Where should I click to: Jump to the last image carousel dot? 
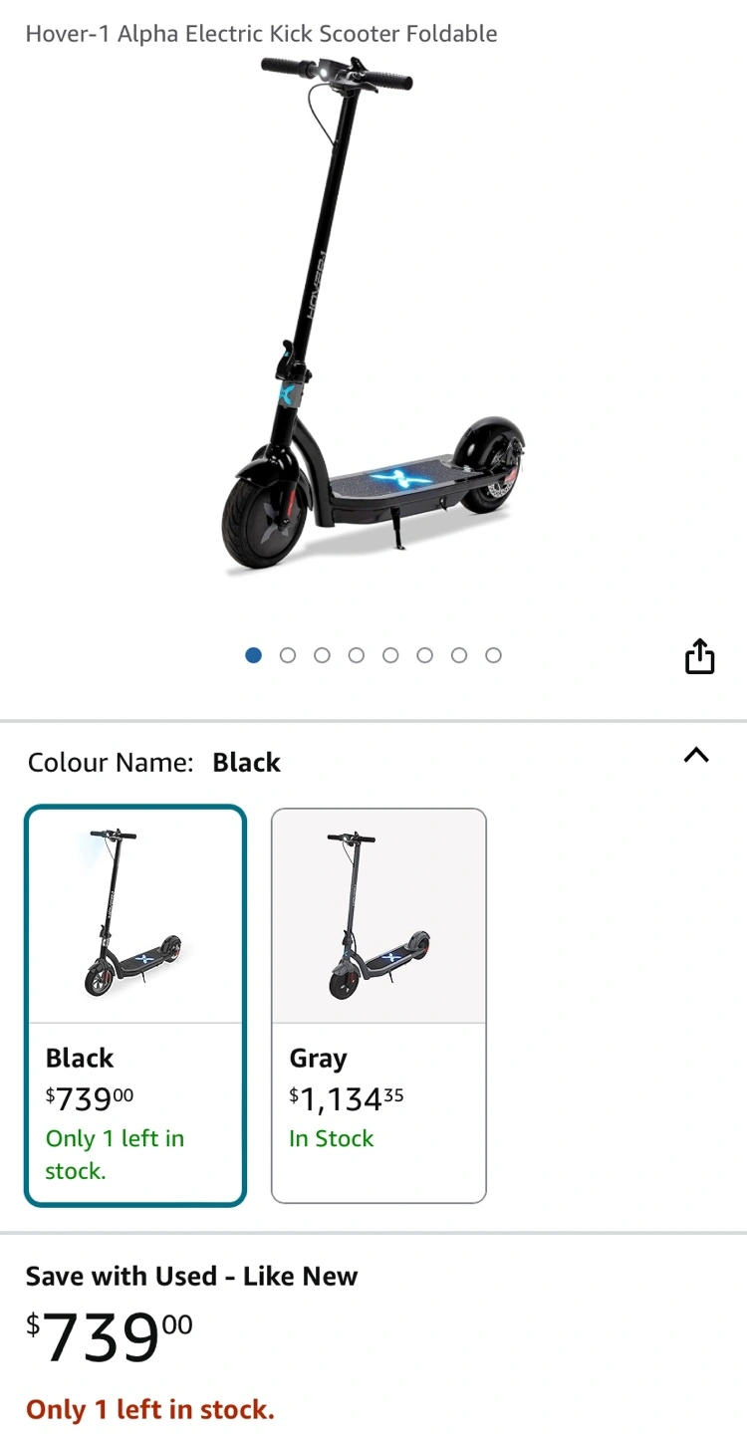click(493, 655)
